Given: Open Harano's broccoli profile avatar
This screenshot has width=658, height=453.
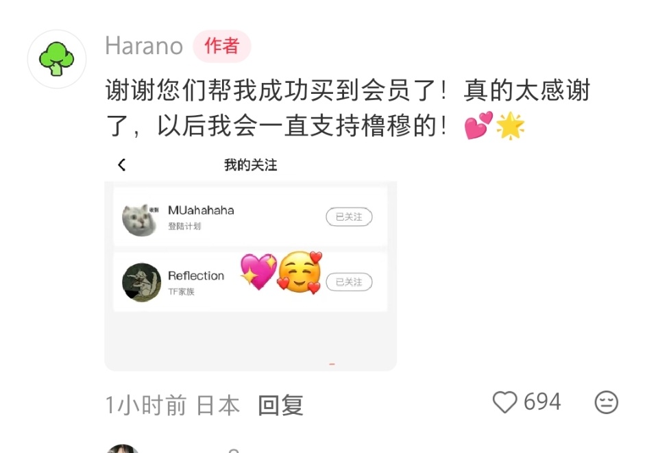Looking at the screenshot, I should [x=57, y=59].
